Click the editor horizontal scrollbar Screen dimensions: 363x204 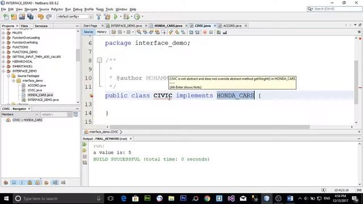(209, 127)
